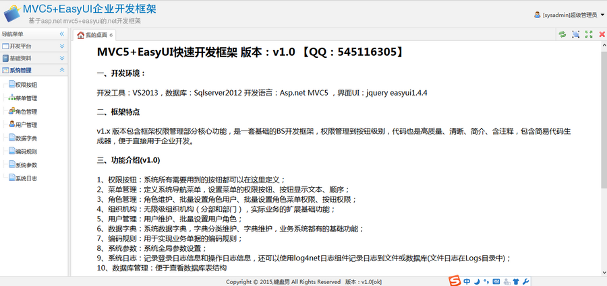Viewport: 607px width, 286px height.
Task: Click the 基础资料 calculator icon
Action: click(5, 59)
